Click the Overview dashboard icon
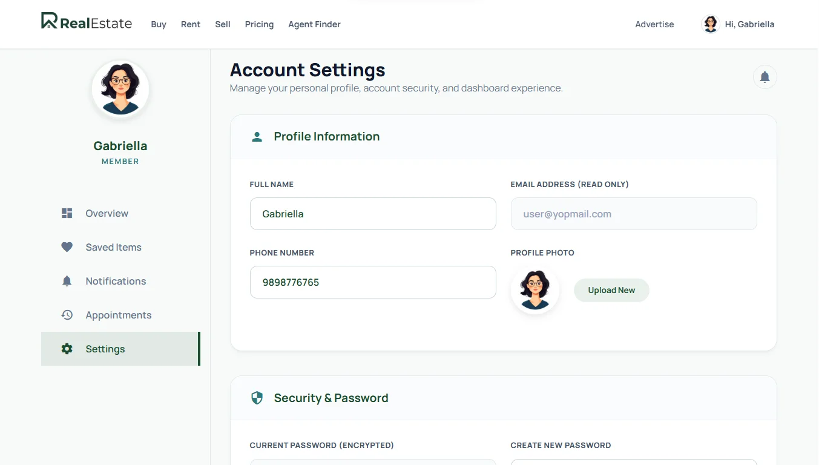819x465 pixels. coord(67,213)
